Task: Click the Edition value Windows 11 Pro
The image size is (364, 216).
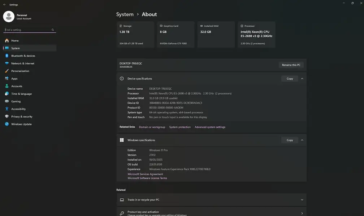Action: (158, 150)
